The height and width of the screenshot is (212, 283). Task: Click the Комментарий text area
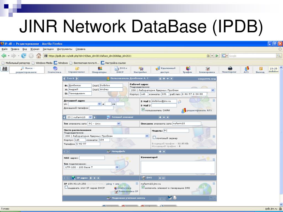[x=178, y=167]
